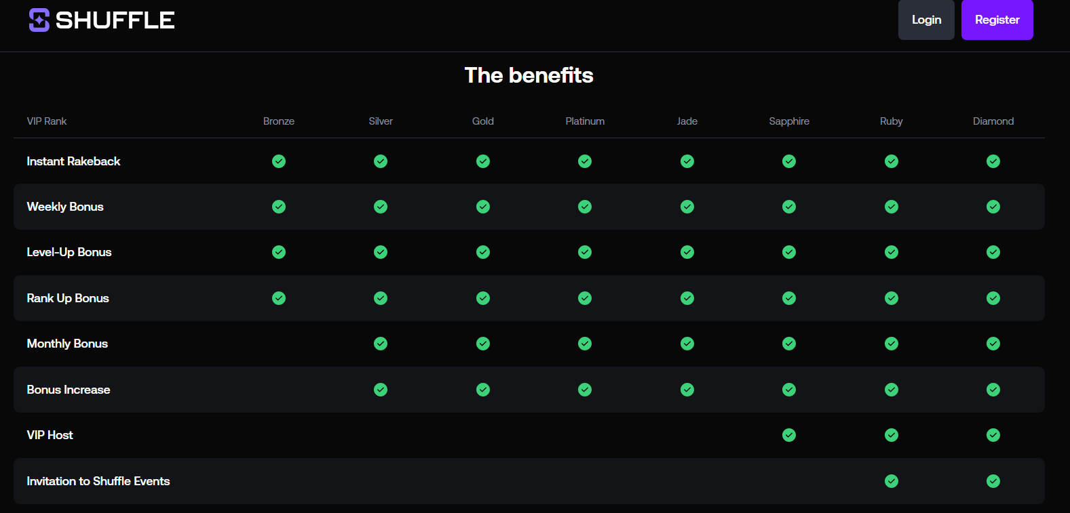Click Monthly Bonus checkmark under Sapphire

789,344
